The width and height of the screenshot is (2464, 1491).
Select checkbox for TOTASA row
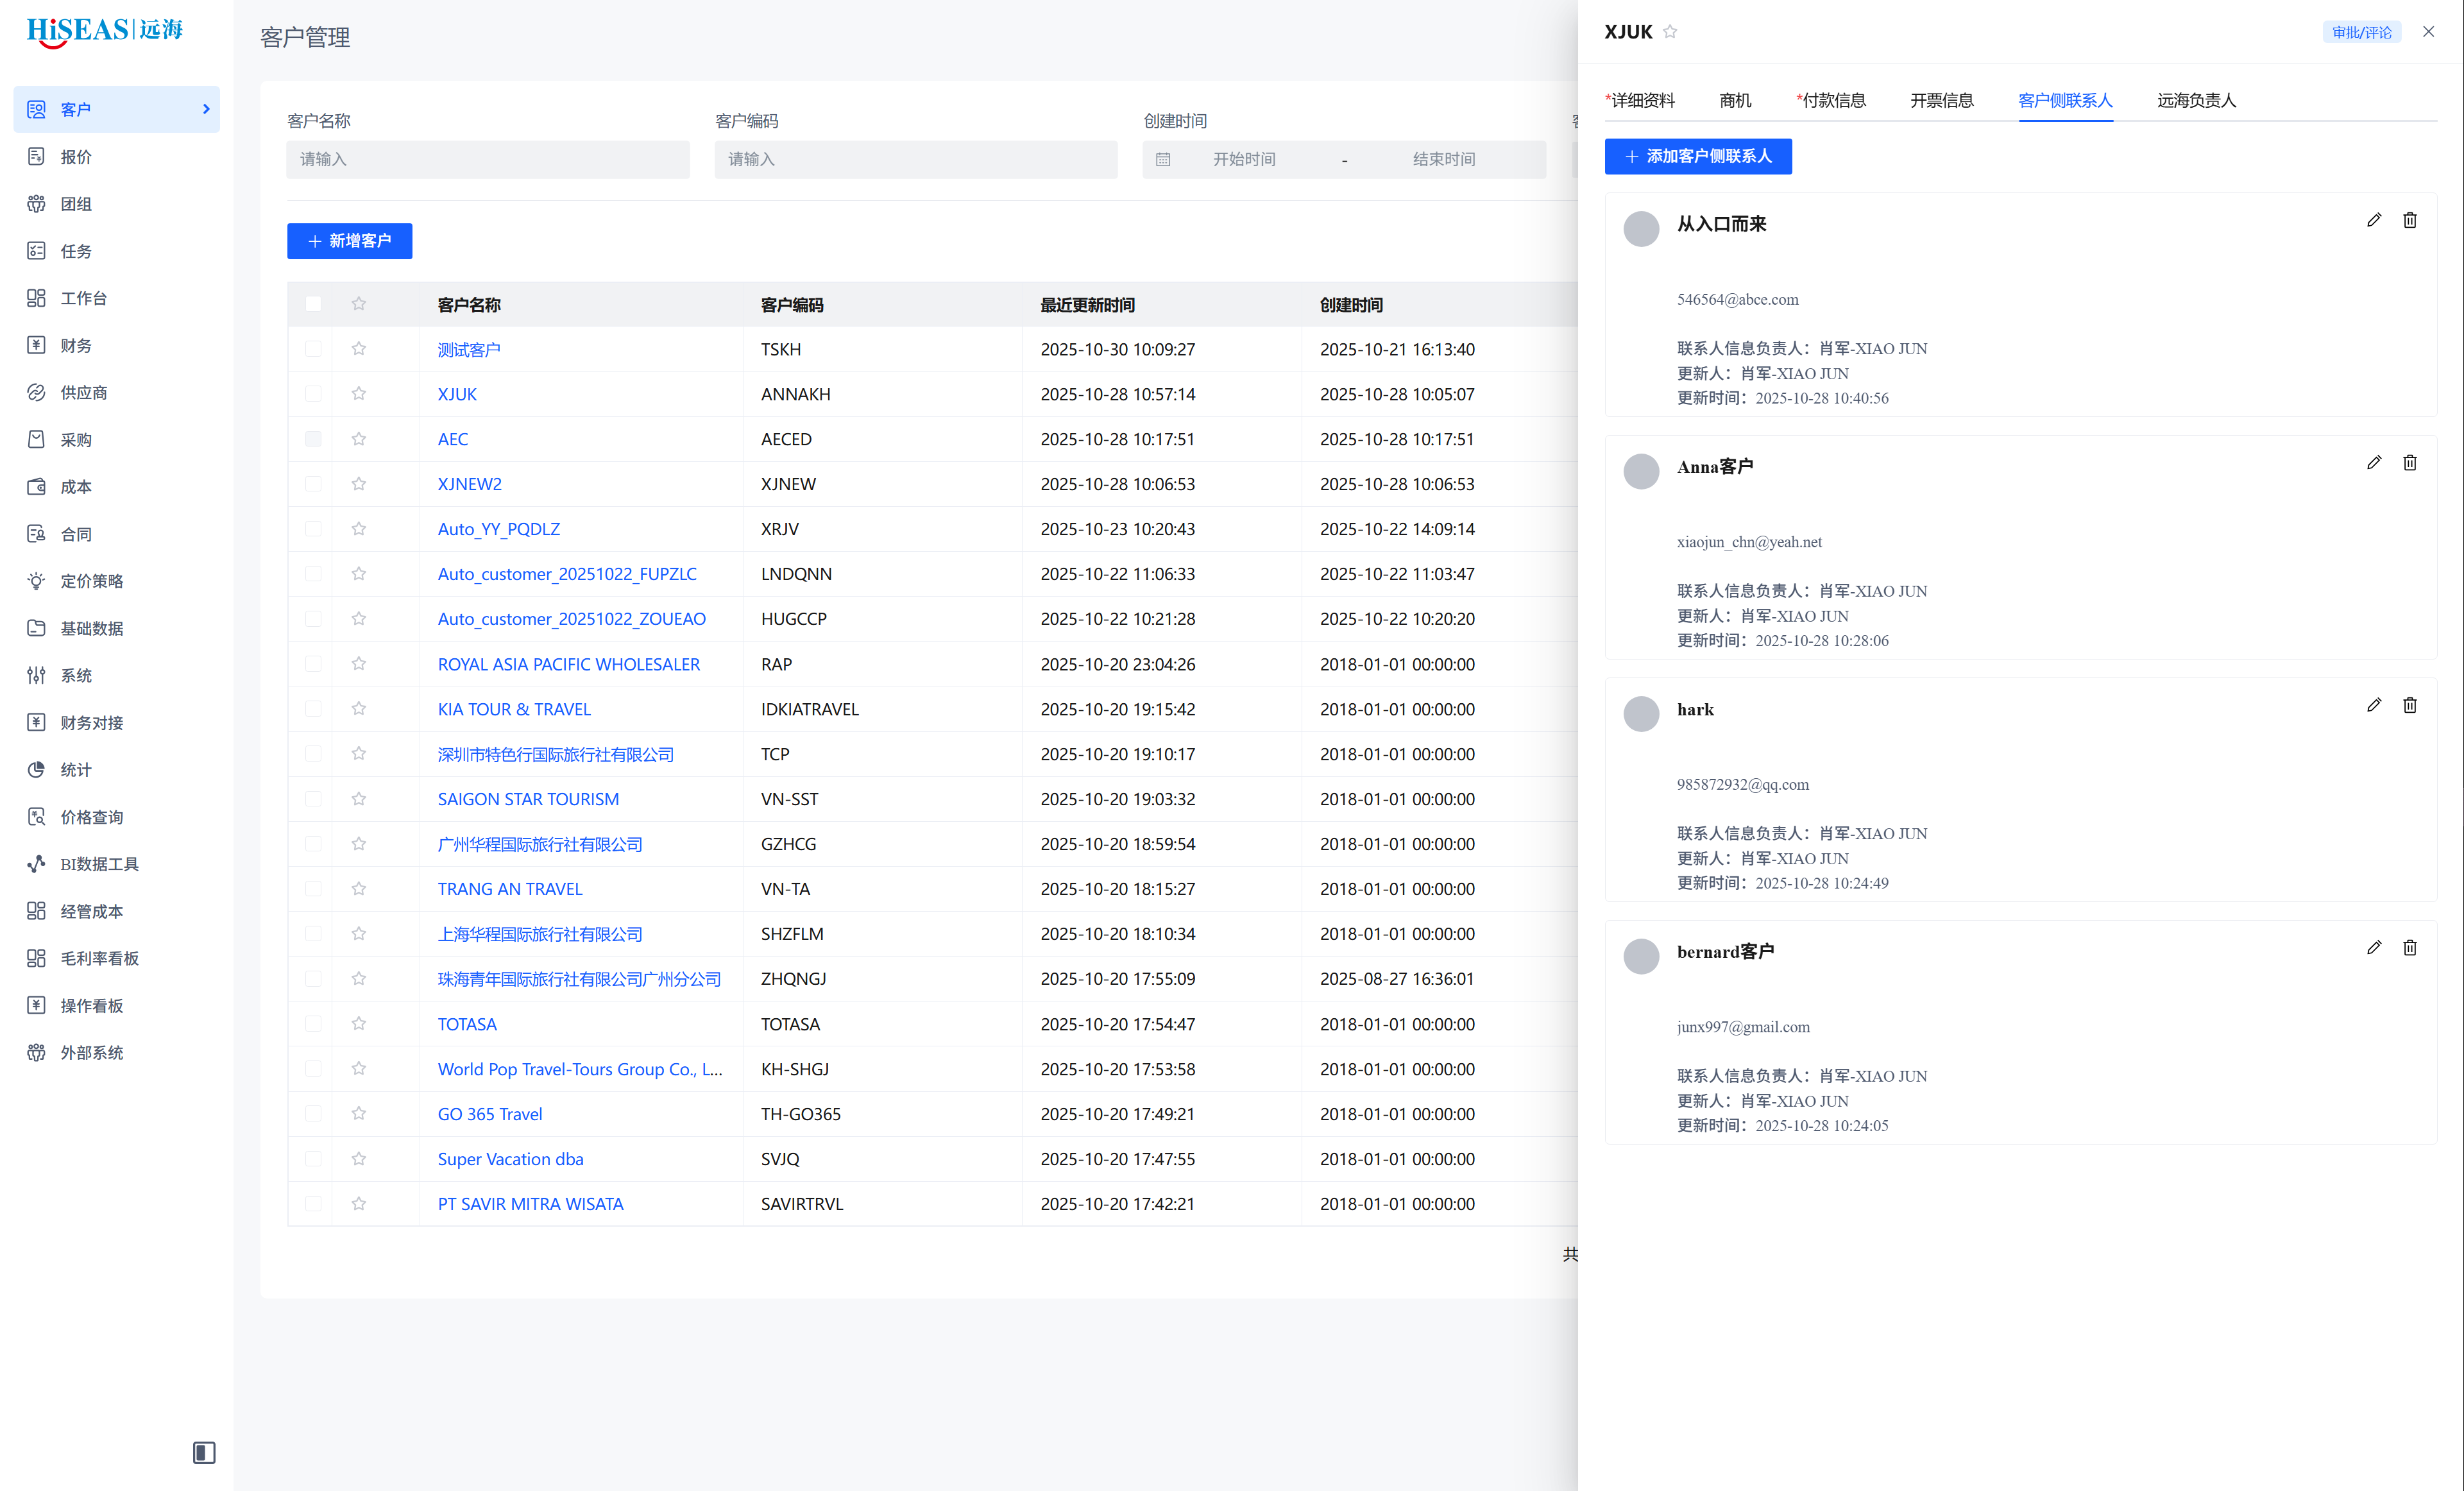(x=313, y=1024)
